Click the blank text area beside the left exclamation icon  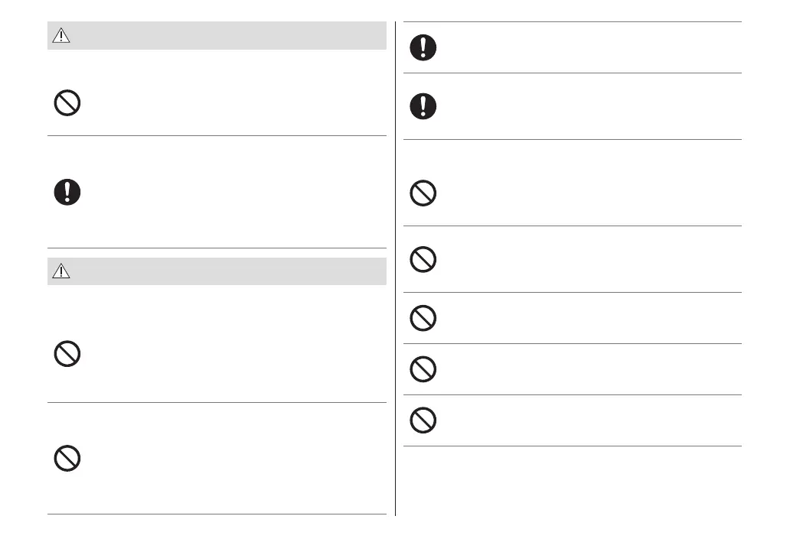click(230, 192)
